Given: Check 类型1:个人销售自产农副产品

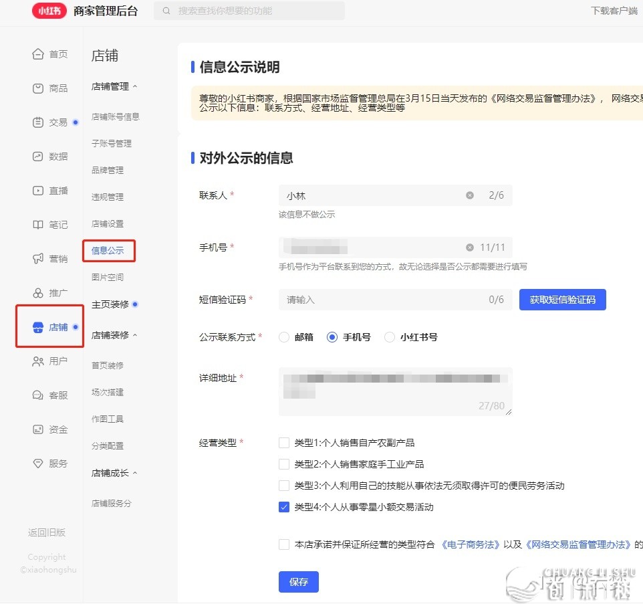Looking at the screenshot, I should pyautogui.click(x=283, y=442).
